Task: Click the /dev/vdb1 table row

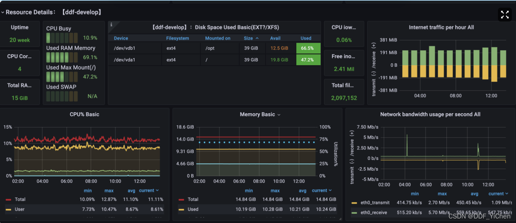Action: click(214, 48)
